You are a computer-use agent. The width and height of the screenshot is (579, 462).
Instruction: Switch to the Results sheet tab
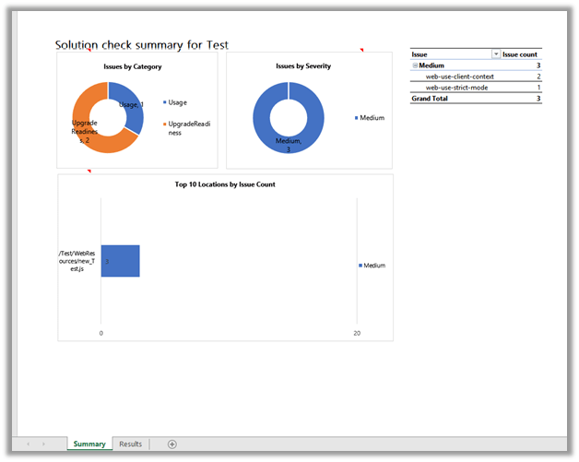tap(131, 444)
